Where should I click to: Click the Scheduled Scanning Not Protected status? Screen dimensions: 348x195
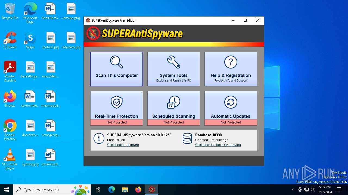[x=174, y=122]
